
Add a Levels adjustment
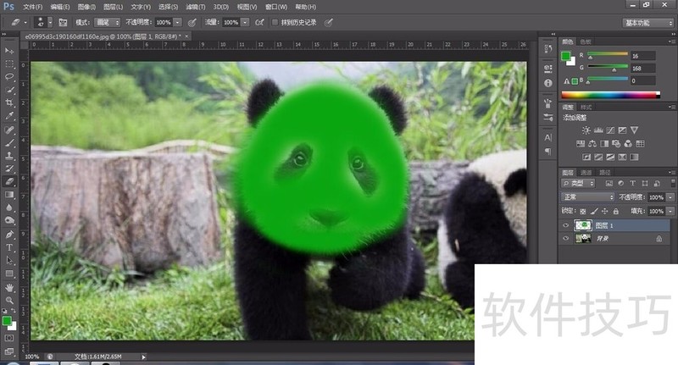(x=598, y=130)
